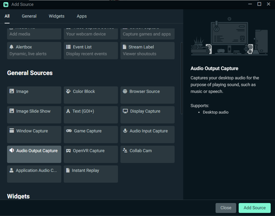Click the Audio Output Capture speaker icon
This screenshot has height=216, width=275.
click(x=12, y=151)
